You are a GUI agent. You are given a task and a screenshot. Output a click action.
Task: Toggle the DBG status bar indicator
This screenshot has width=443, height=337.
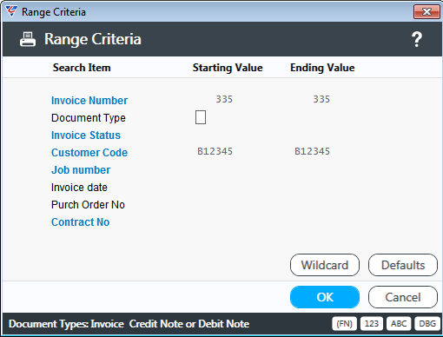(x=427, y=323)
